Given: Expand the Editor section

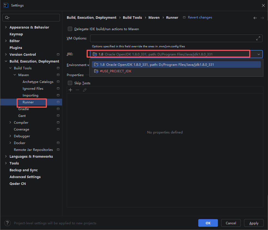Looking at the screenshot, I should tap(6, 41).
